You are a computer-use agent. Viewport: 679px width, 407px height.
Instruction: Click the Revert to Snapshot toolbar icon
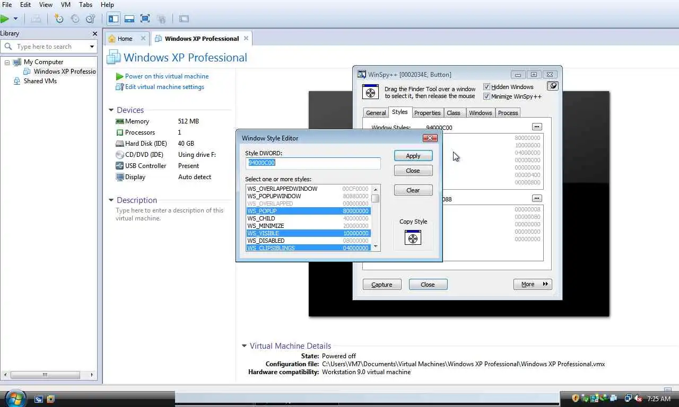[75, 19]
